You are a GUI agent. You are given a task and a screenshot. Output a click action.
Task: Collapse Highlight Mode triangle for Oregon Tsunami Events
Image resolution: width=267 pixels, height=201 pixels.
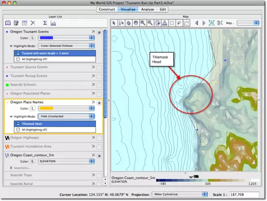(11, 46)
